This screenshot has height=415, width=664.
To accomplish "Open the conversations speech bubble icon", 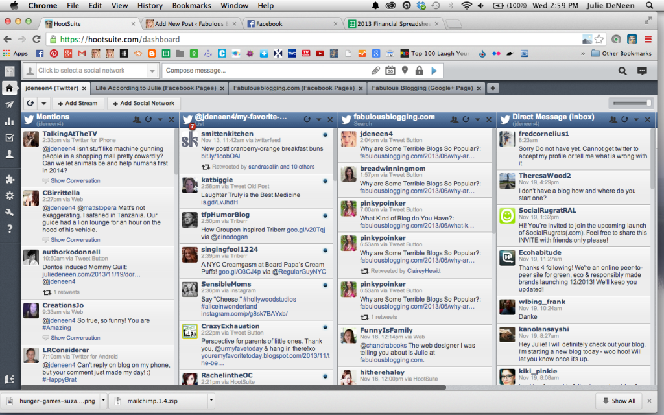I will [642, 71].
